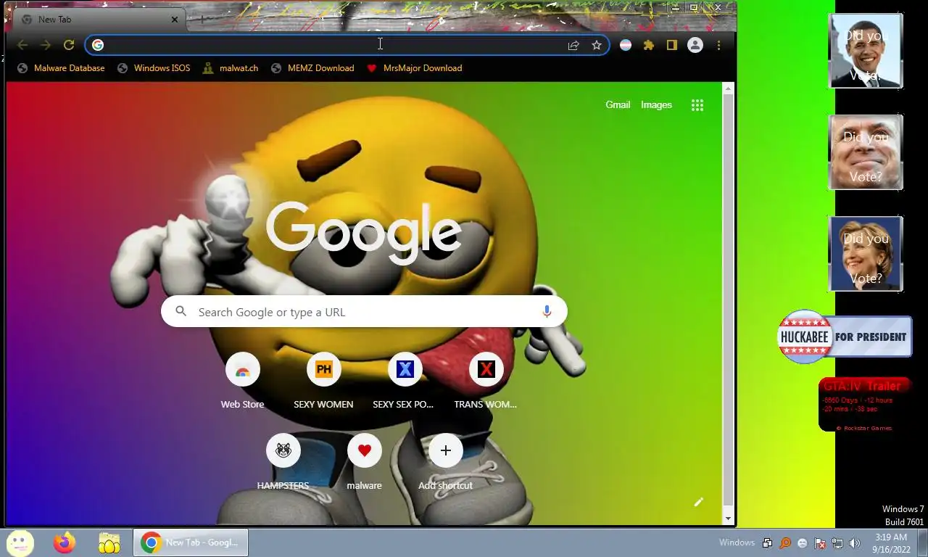
Task: Open the Gmail link
Action: 618,105
